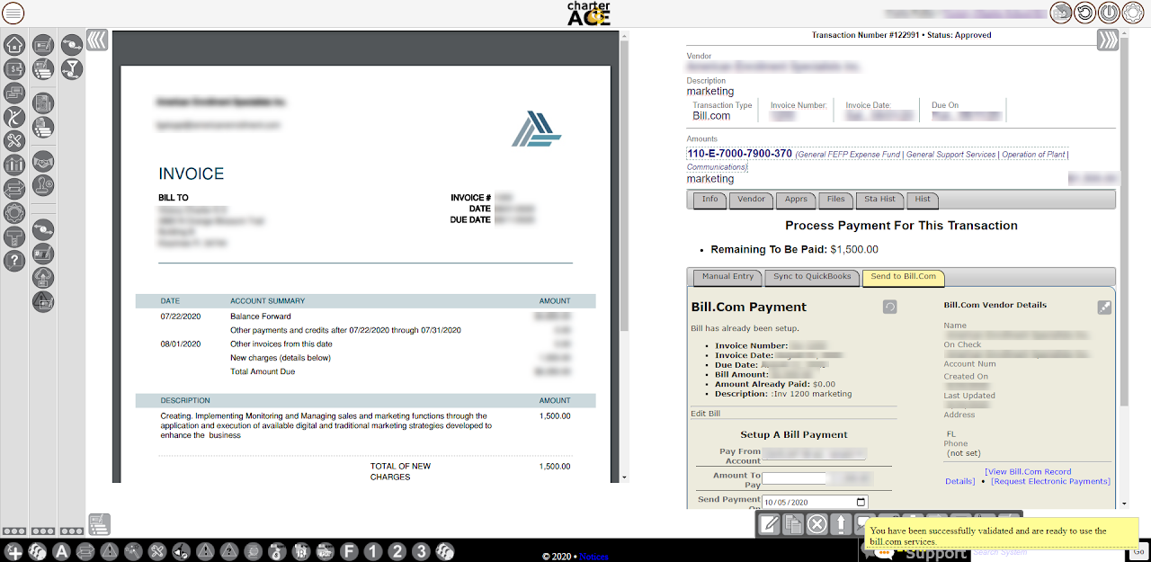Select the Sync to QuickBooks tab
This screenshot has width=1151, height=562.
[x=812, y=277]
